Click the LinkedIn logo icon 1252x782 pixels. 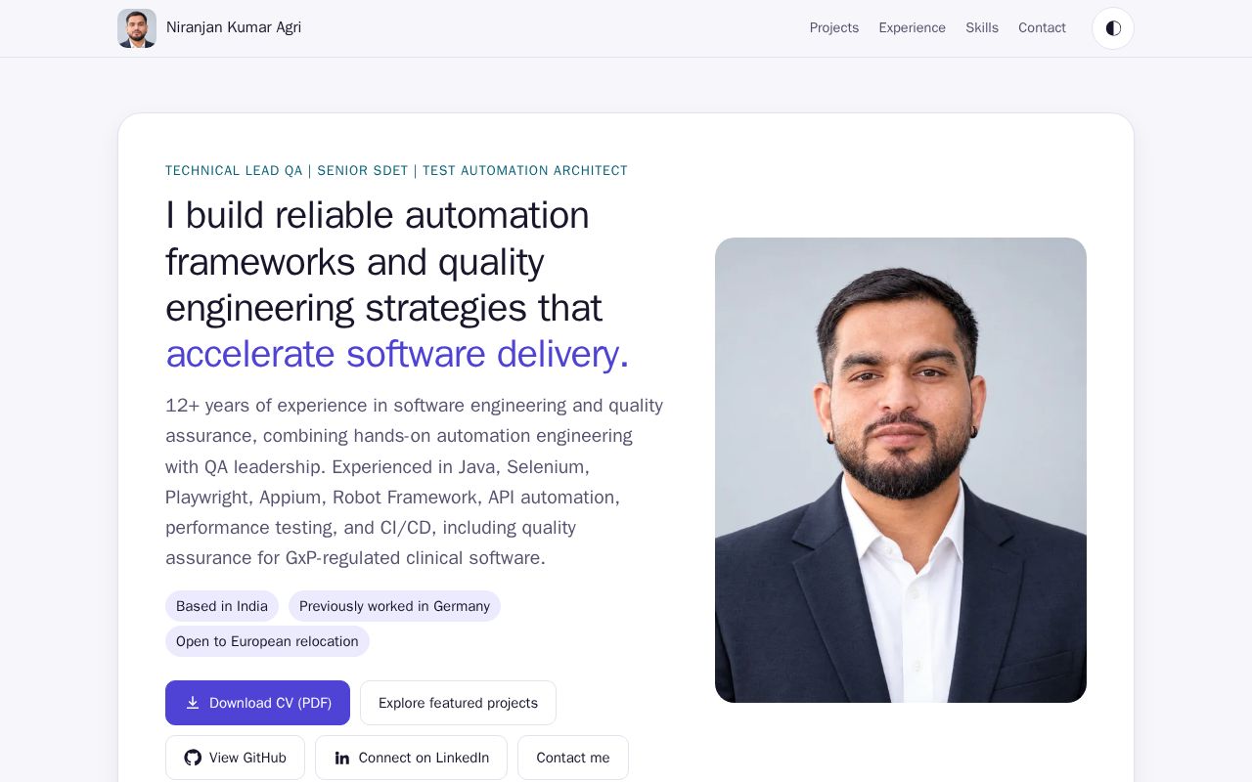pos(342,758)
